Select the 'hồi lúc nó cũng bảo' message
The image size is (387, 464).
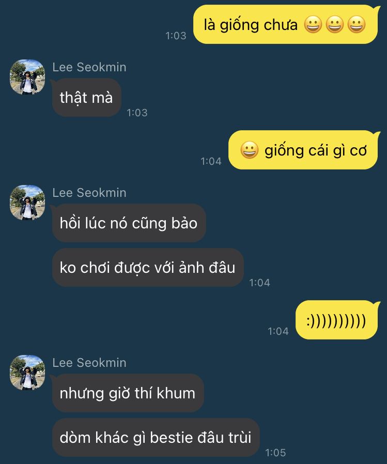coord(129,223)
